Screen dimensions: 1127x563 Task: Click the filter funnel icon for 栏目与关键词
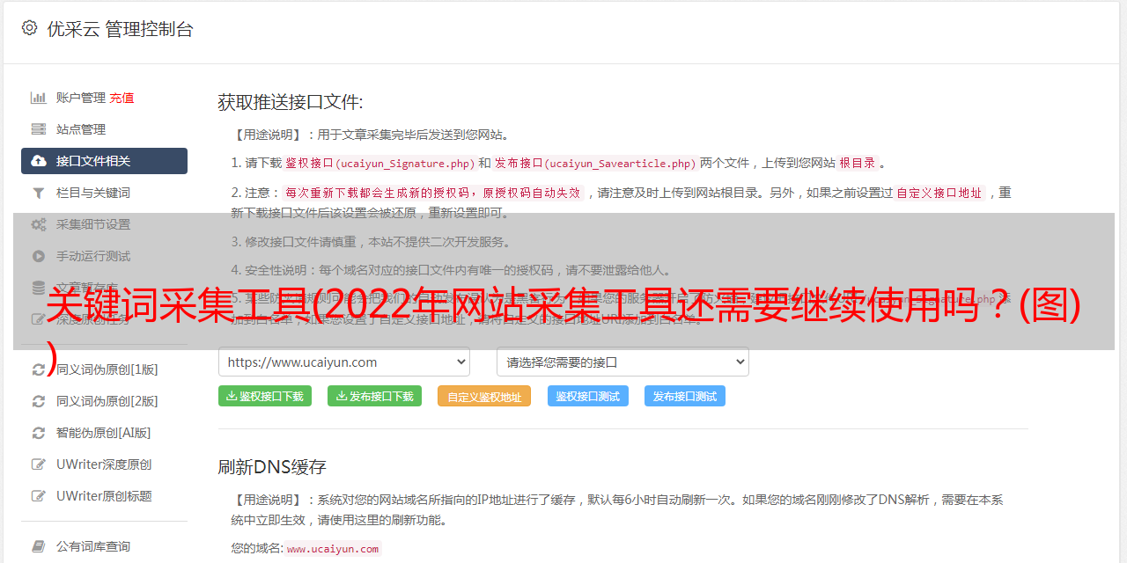click(39, 193)
